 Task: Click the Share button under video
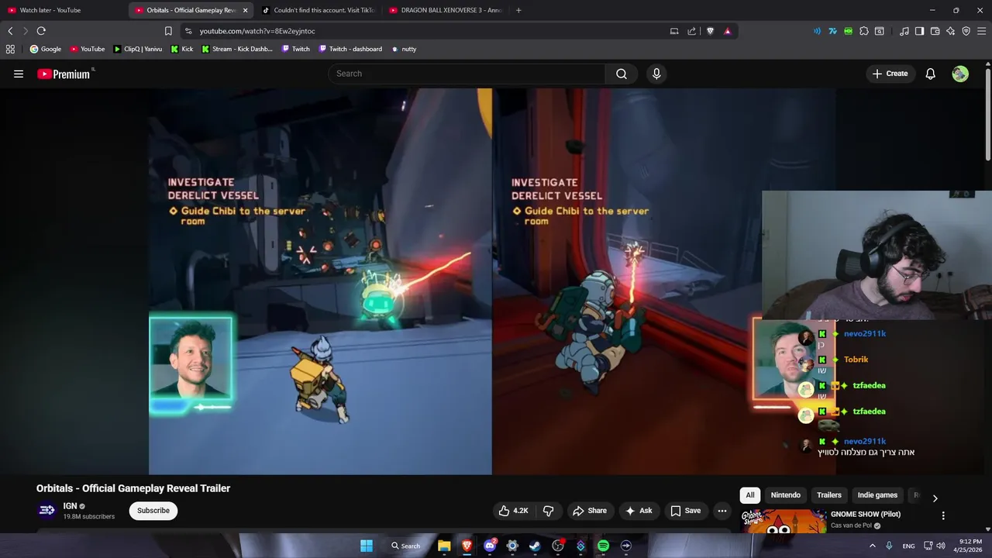coord(589,511)
